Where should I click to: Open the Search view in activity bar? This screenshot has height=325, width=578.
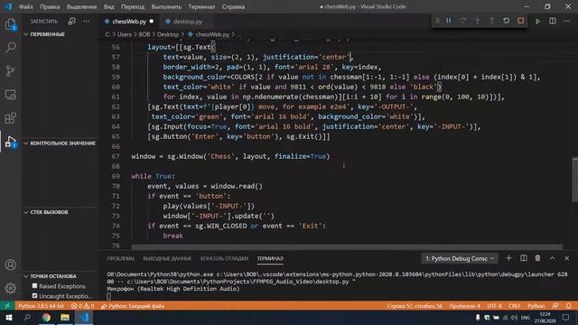(x=10, y=47)
